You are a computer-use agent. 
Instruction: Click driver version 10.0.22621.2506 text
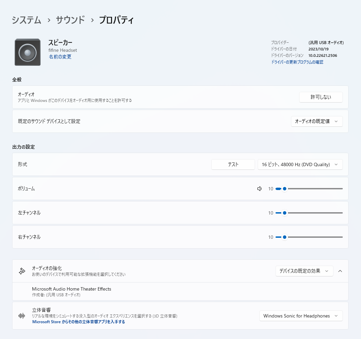[323, 55]
